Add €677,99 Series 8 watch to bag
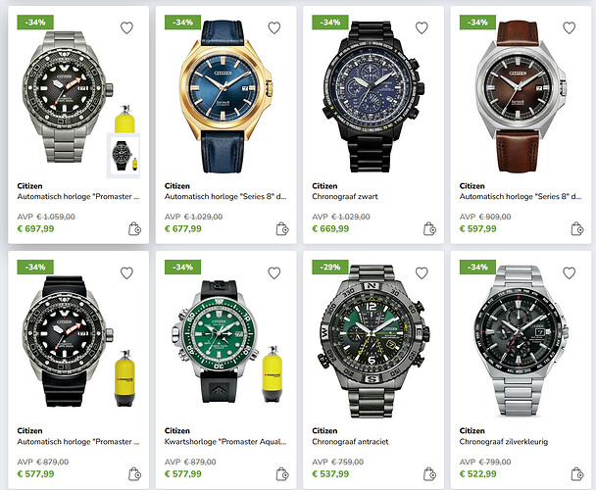Screen dimensions: 596x490 (x=282, y=229)
